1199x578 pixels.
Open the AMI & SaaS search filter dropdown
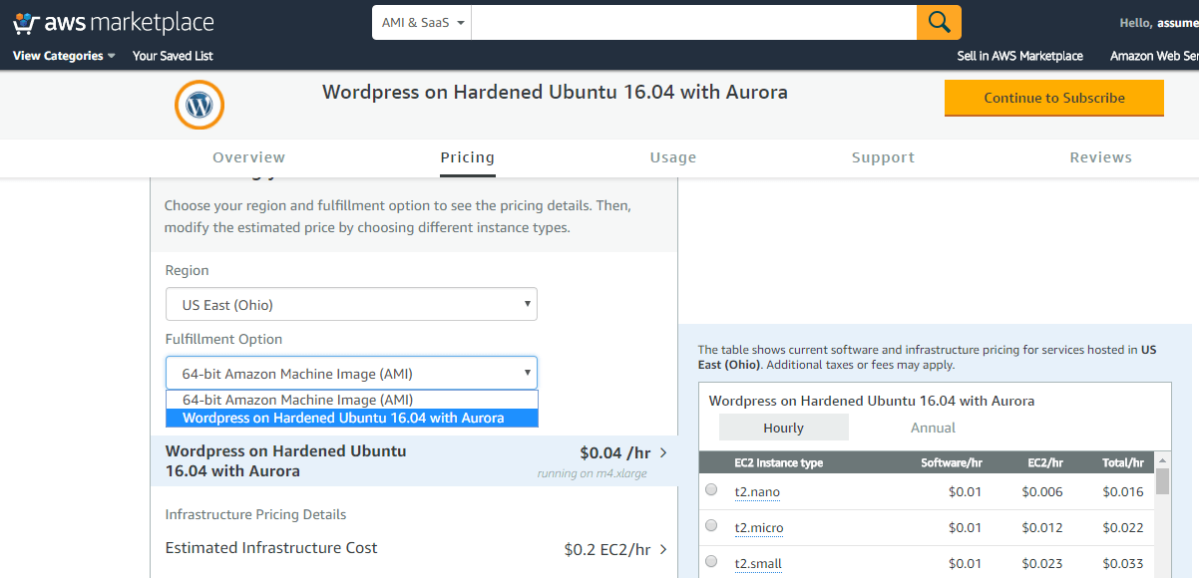422,23
